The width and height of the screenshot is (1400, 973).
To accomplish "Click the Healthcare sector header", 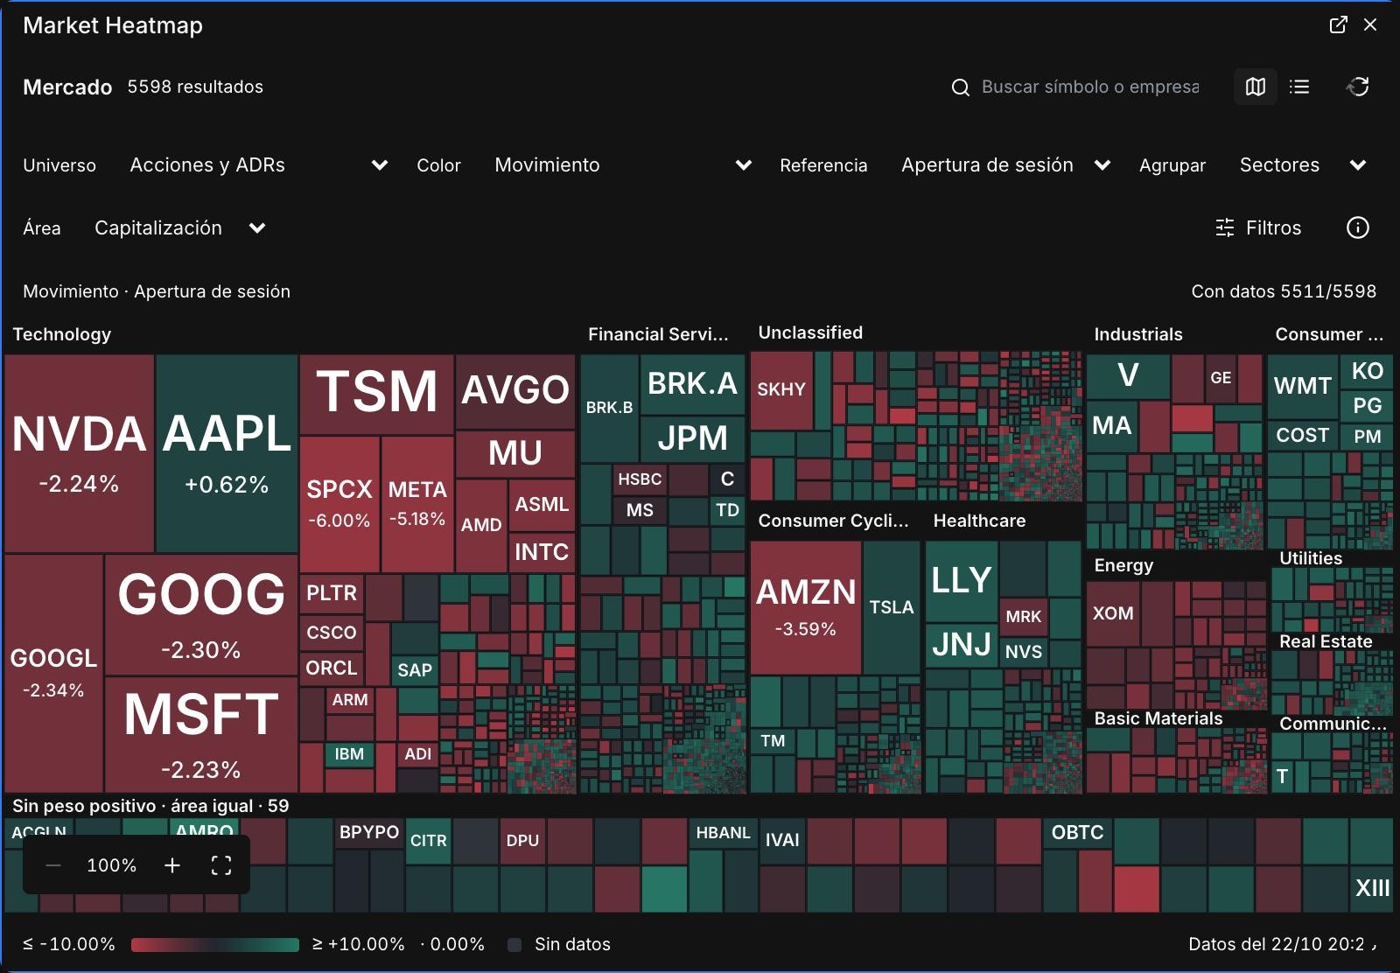I will click(979, 521).
